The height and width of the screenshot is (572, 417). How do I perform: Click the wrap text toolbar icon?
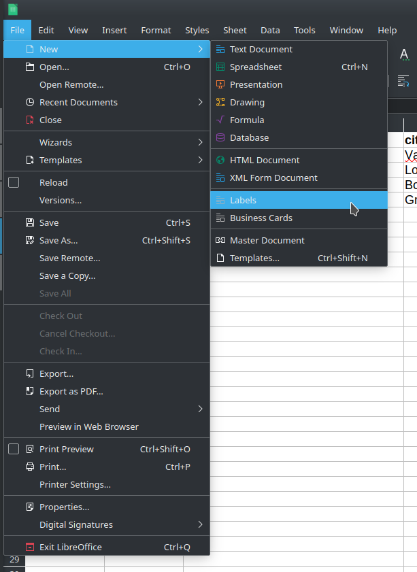pyautogui.click(x=403, y=81)
